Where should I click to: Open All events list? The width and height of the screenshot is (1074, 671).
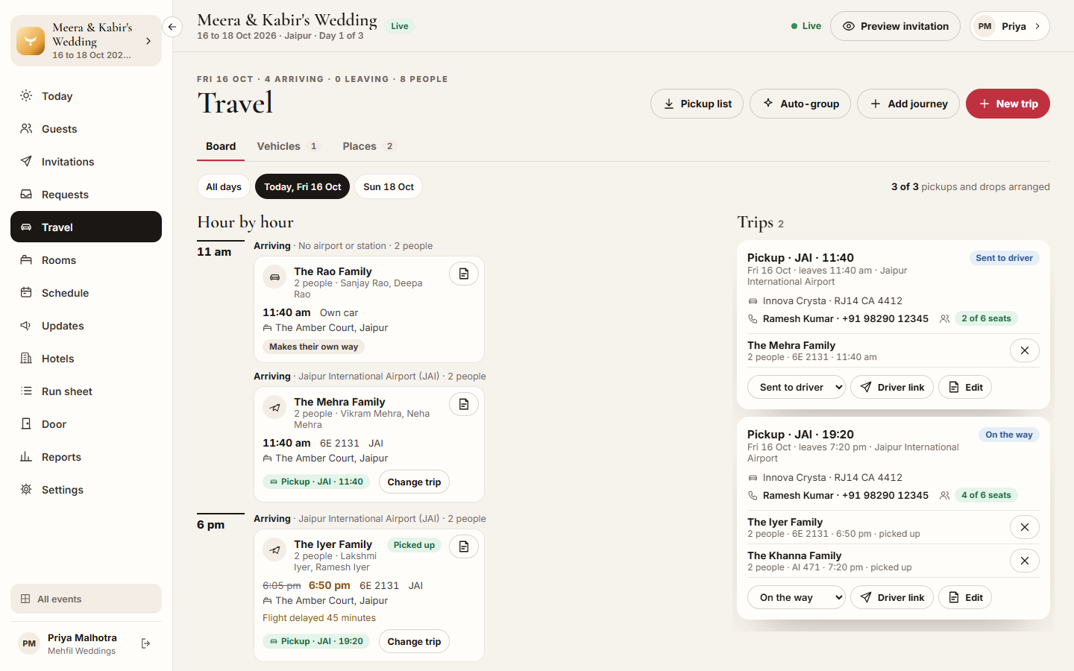click(86, 599)
